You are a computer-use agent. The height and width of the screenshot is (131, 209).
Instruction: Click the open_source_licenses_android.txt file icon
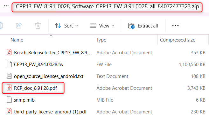(x=9, y=76)
